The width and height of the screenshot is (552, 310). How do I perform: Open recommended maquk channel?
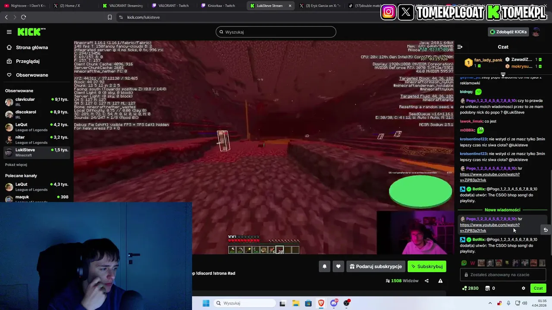(36, 198)
